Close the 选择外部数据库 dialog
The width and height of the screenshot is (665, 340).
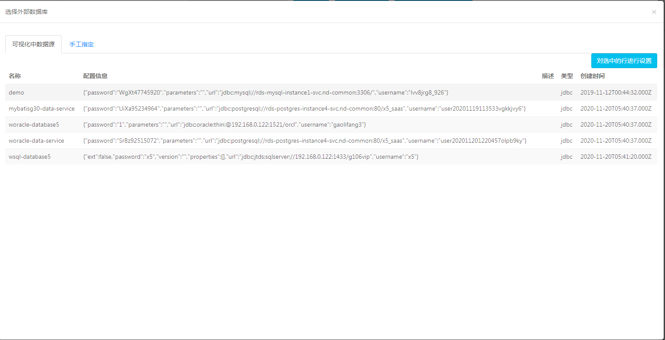point(654,12)
